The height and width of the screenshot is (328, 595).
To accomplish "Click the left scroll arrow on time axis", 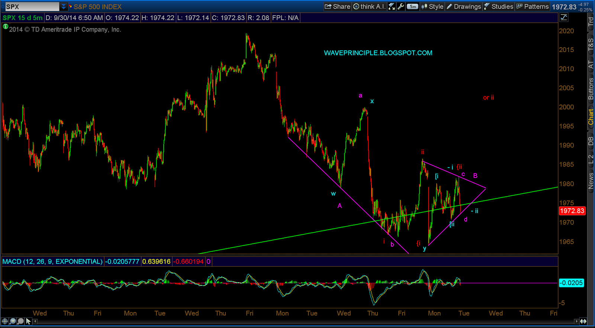I will (x=35, y=321).
